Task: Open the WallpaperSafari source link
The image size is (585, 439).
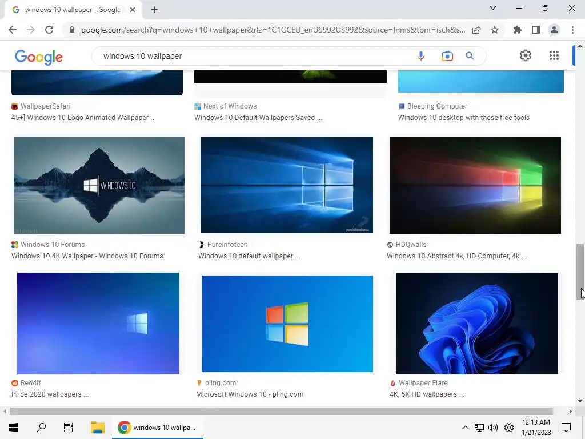Action: [45, 106]
